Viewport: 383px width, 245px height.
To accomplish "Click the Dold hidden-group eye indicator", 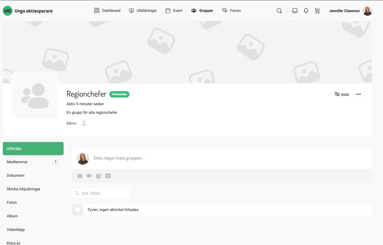I will [x=341, y=94].
